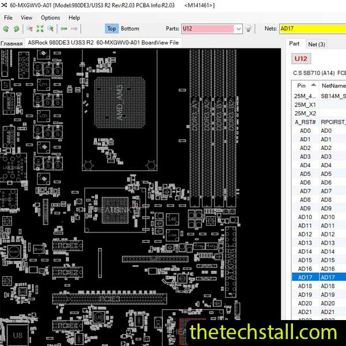Click the rotate left green arrow icon
Viewport: 346px width, 346px height.
6,28
